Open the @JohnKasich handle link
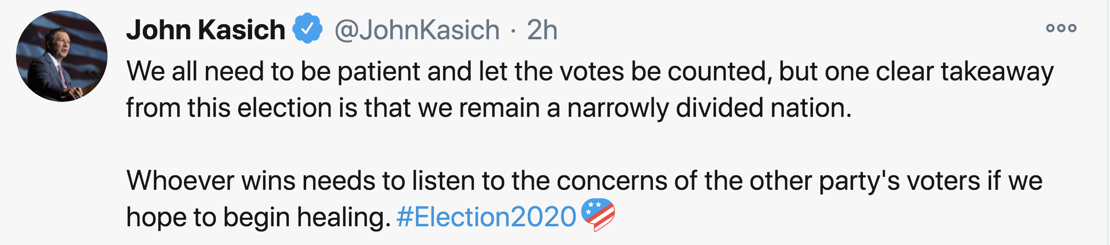This screenshot has width=1110, height=245. click(x=417, y=30)
